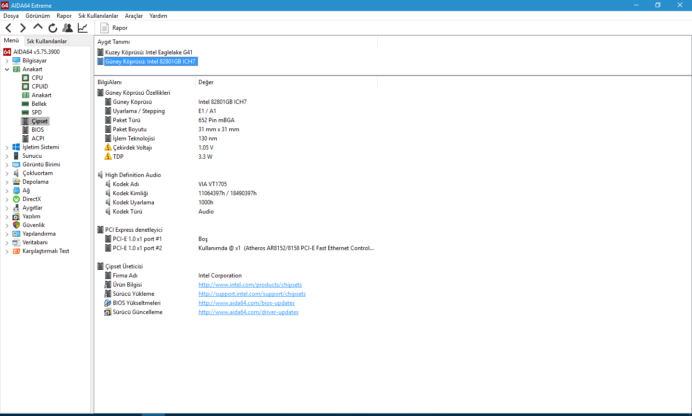Go back with the left arrow toolbar icon

pyautogui.click(x=8, y=28)
